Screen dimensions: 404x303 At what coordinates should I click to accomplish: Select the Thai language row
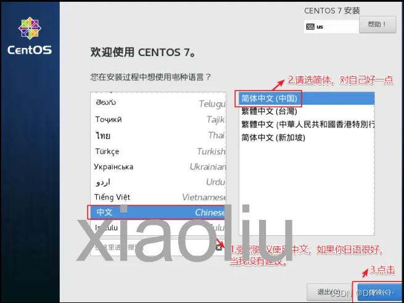point(159,135)
